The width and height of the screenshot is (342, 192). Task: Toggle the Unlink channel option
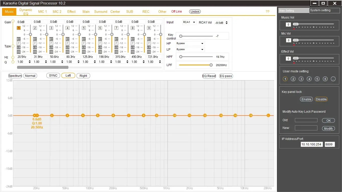(195, 12)
